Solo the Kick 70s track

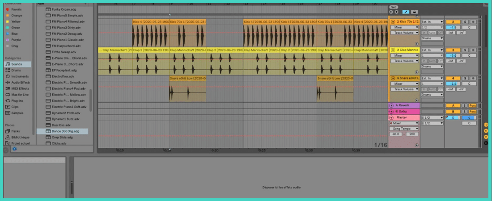[x=465, y=22]
